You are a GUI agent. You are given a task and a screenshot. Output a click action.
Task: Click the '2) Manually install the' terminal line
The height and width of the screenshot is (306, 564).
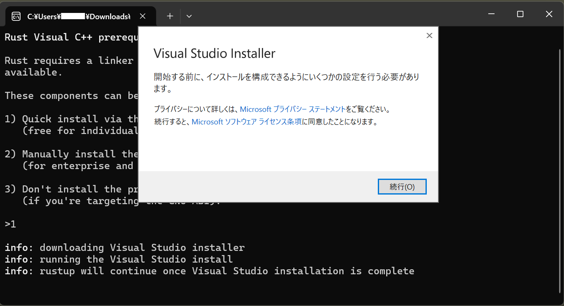pyautogui.click(x=72, y=154)
